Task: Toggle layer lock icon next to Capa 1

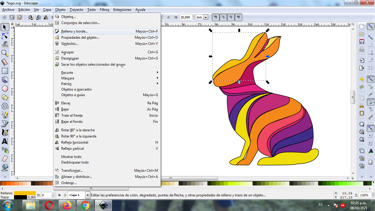Action: pos(64,195)
